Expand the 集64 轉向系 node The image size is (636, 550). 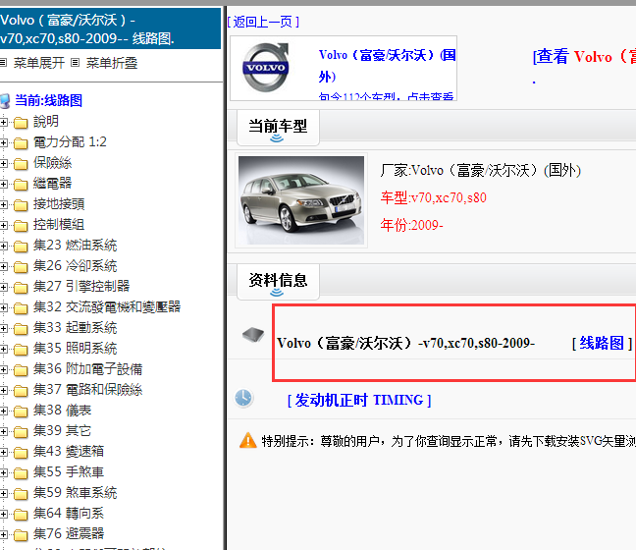[4, 514]
